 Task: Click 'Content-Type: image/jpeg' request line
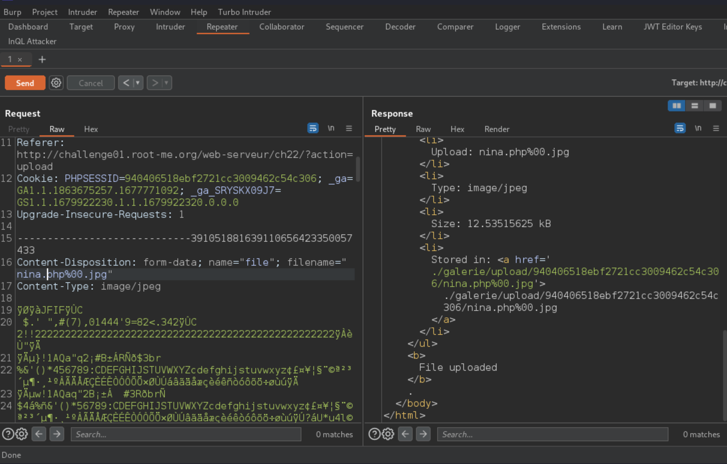click(x=89, y=286)
